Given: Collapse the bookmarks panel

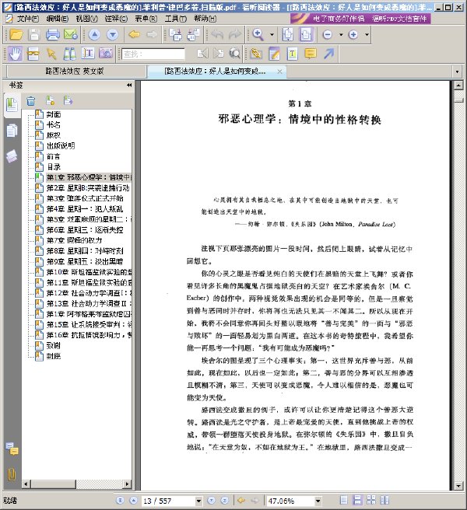Looking at the screenshot, I should click(x=129, y=86).
